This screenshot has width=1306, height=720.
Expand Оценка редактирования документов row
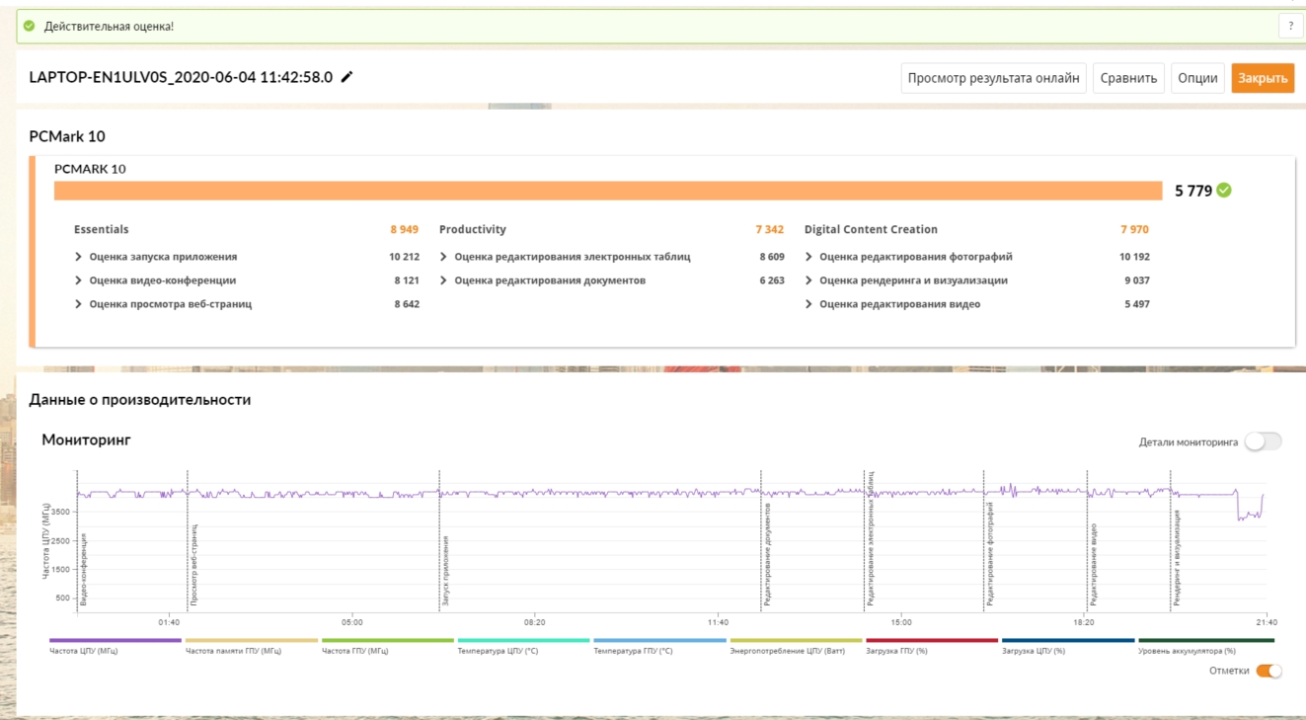(x=542, y=280)
